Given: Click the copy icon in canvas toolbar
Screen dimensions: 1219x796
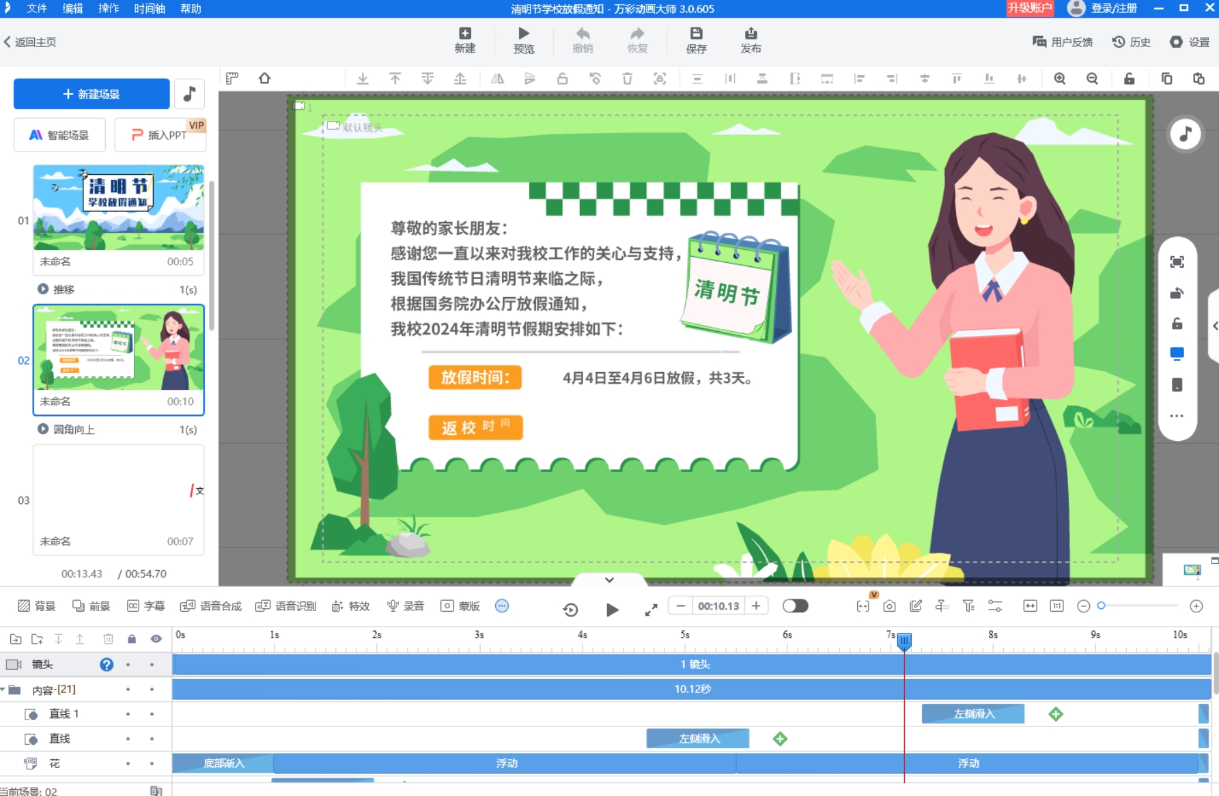Looking at the screenshot, I should point(1166,79).
